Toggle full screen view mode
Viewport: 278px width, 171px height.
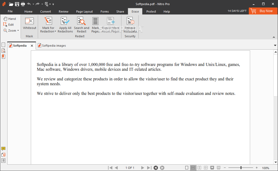point(212,168)
